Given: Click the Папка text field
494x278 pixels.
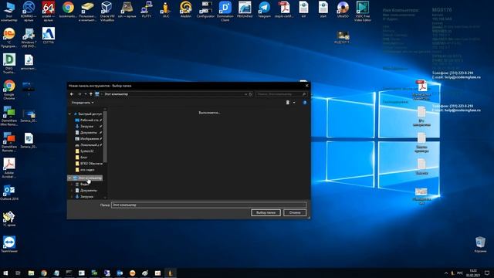Looking at the screenshot, I should [208, 205].
